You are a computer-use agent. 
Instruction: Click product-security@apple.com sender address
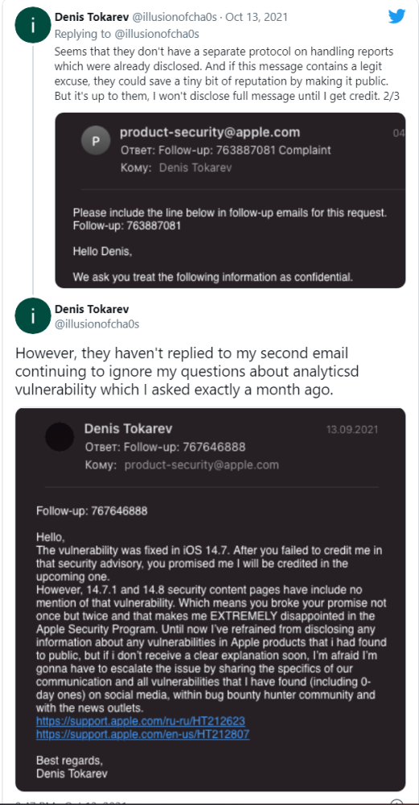[x=210, y=133]
